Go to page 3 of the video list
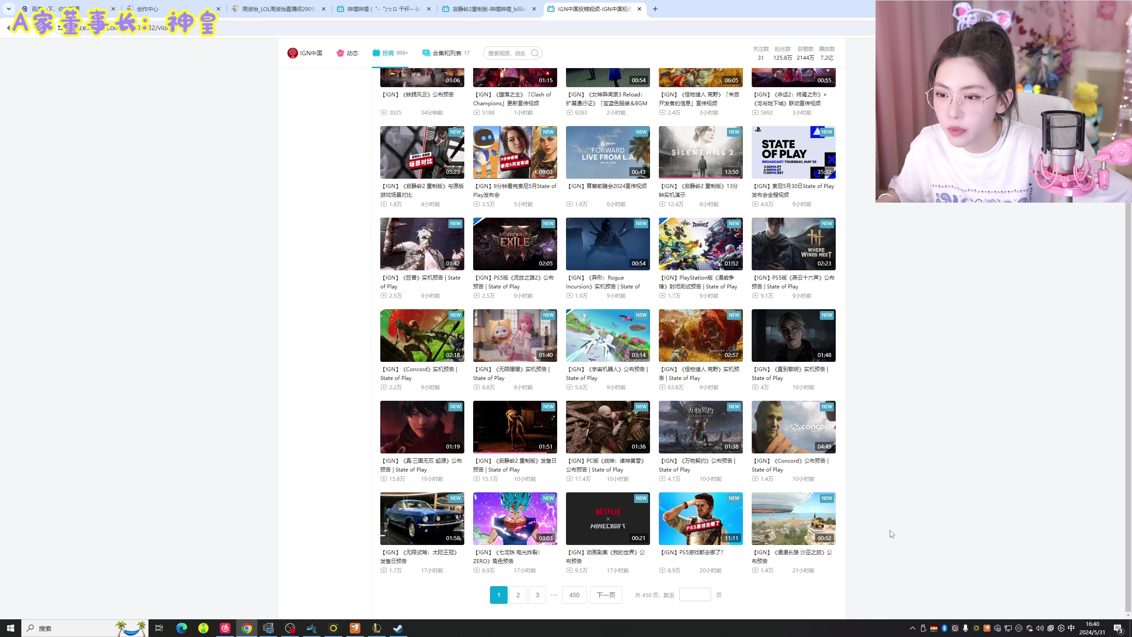1132x637 pixels. click(537, 595)
